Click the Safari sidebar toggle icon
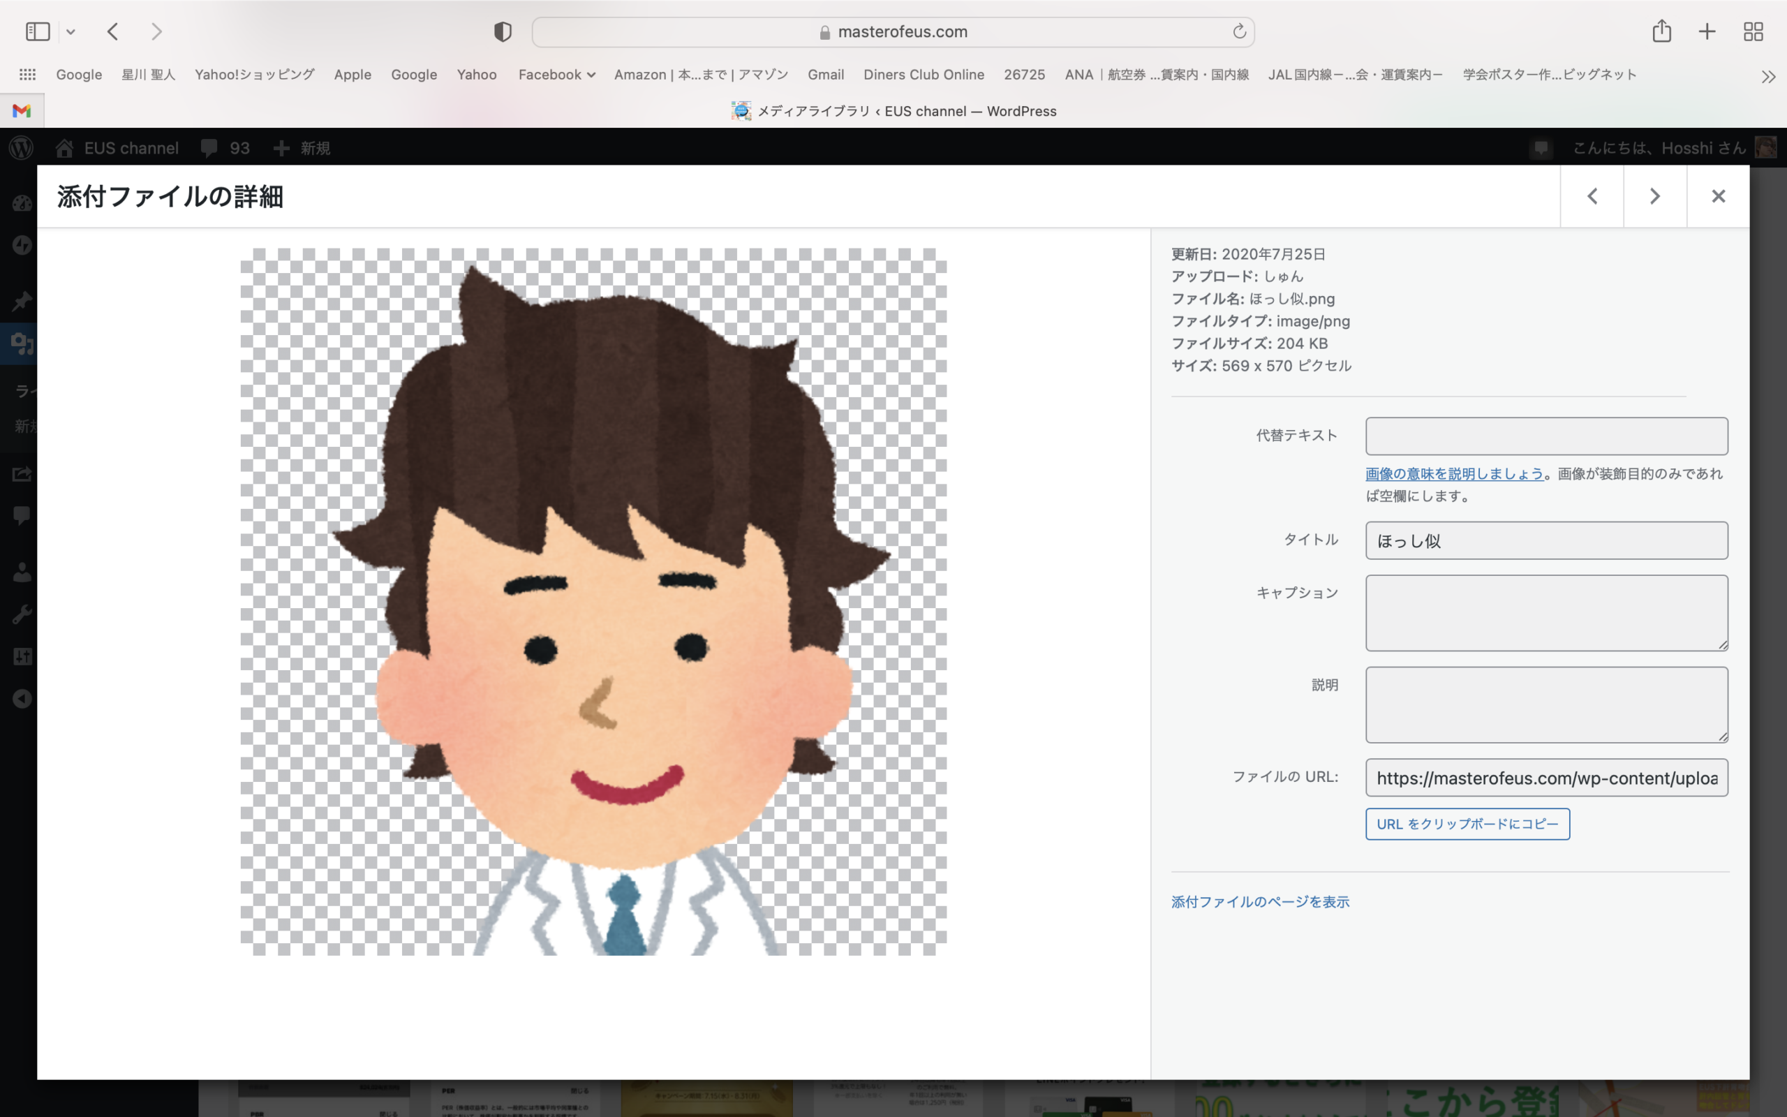 [x=38, y=32]
